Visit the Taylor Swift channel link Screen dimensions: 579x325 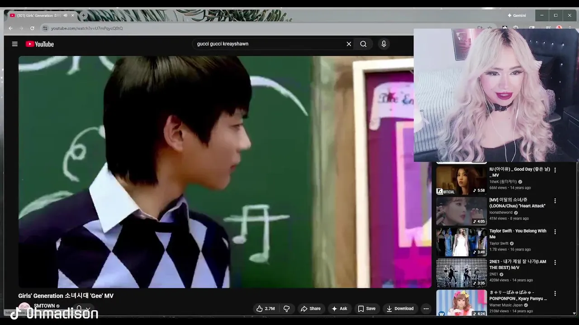[x=499, y=243]
